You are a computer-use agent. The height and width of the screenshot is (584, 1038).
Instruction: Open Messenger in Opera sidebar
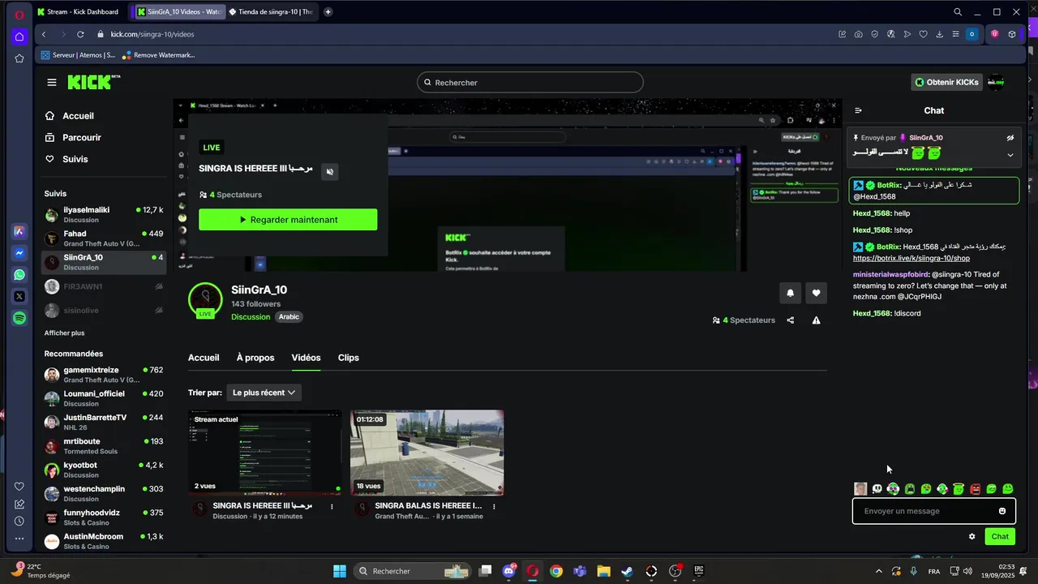click(19, 253)
